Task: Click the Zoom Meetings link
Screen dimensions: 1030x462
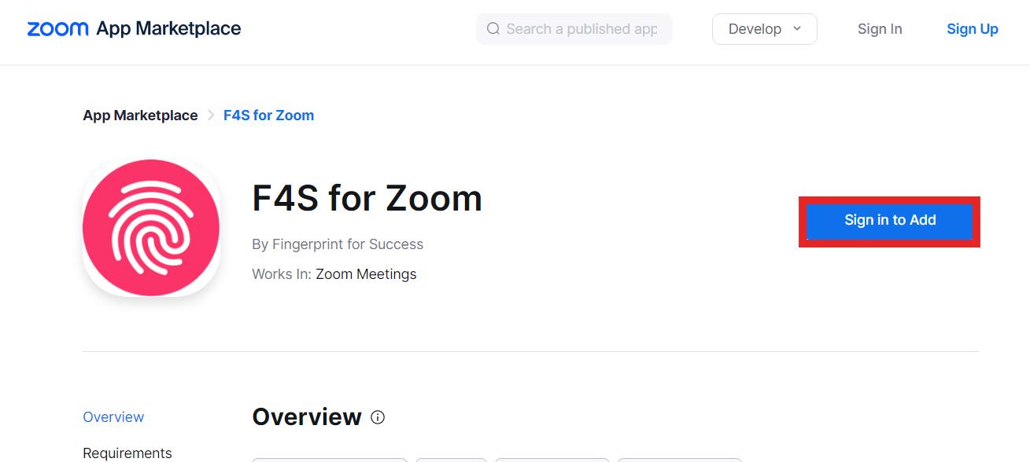Action: tap(366, 274)
